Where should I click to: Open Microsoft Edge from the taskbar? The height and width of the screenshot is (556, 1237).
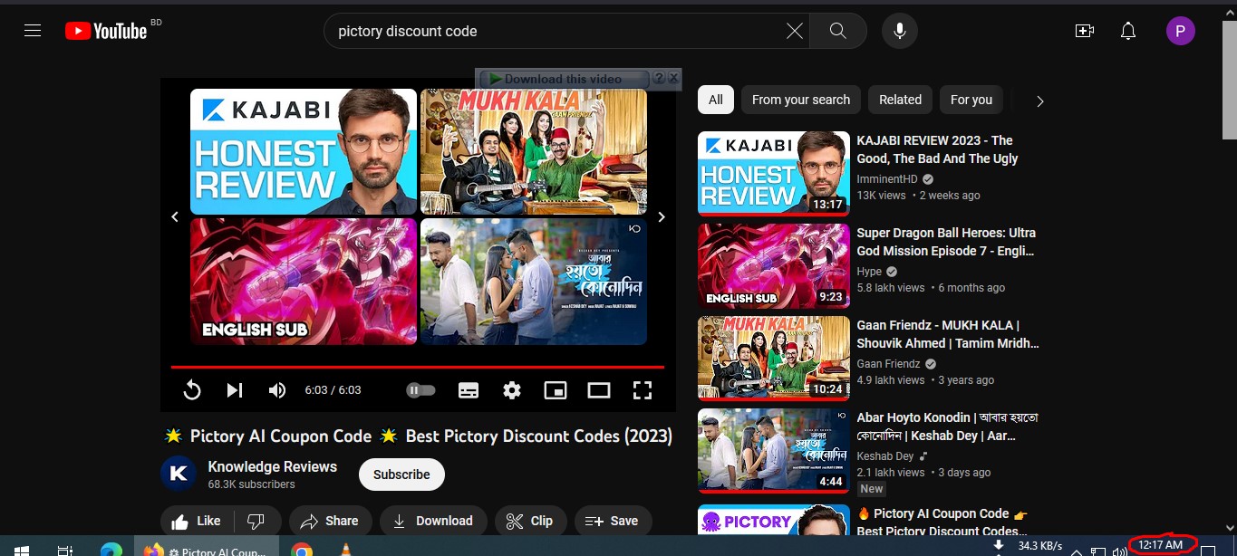point(111,550)
